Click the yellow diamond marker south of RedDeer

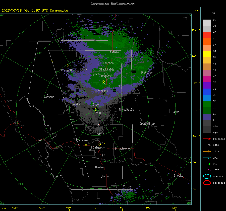pyautogui.click(x=103, y=82)
